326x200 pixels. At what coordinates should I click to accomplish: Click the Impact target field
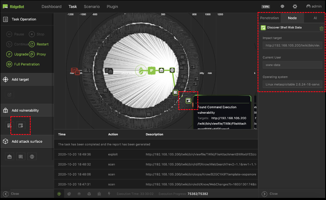[292, 45]
